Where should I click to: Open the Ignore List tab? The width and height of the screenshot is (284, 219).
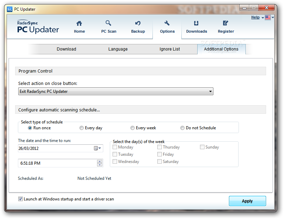coord(170,49)
